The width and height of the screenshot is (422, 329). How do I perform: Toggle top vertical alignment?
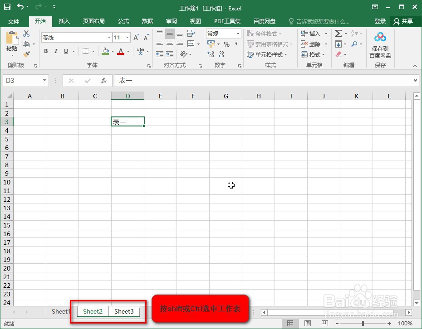[160, 34]
